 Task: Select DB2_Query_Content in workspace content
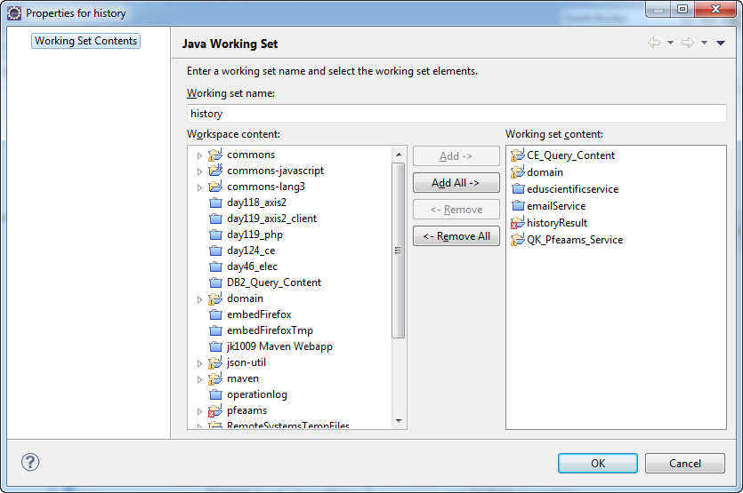273,282
